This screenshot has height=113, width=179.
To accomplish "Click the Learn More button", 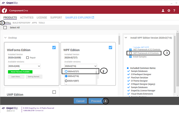I will (16, 77).
